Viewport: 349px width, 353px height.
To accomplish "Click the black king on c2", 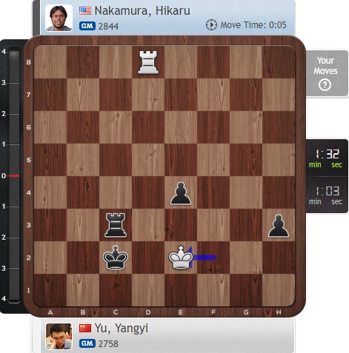I will [116, 257].
